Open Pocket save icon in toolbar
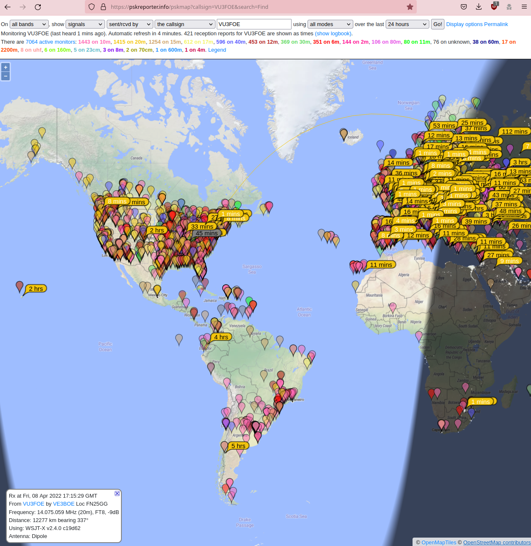The image size is (531, 546). coord(464,7)
